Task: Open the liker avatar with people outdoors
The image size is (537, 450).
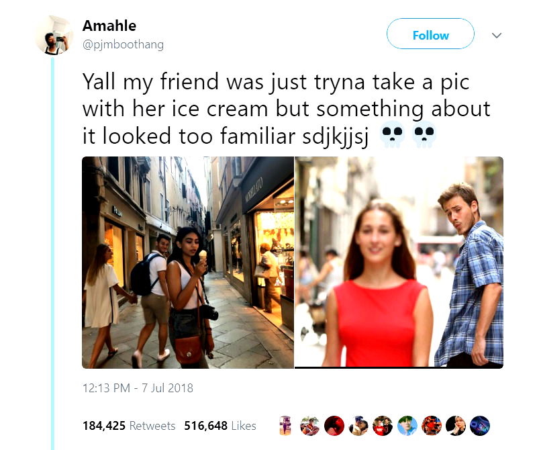Action: (x=309, y=426)
